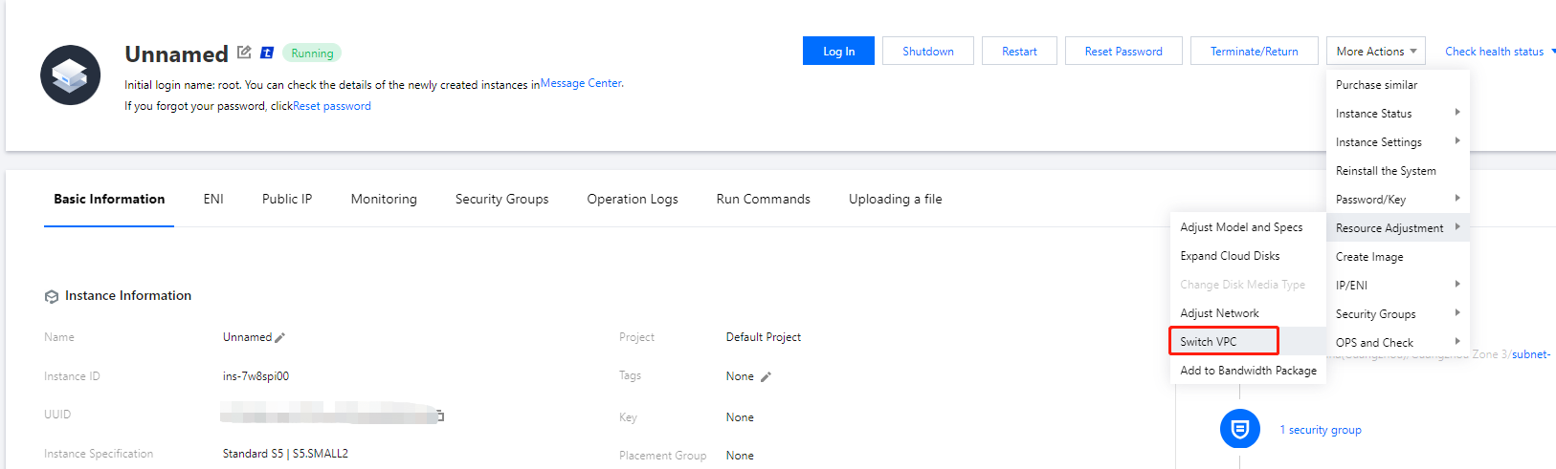
Task: Switch to the Security Groups tab
Action: pyautogui.click(x=501, y=200)
